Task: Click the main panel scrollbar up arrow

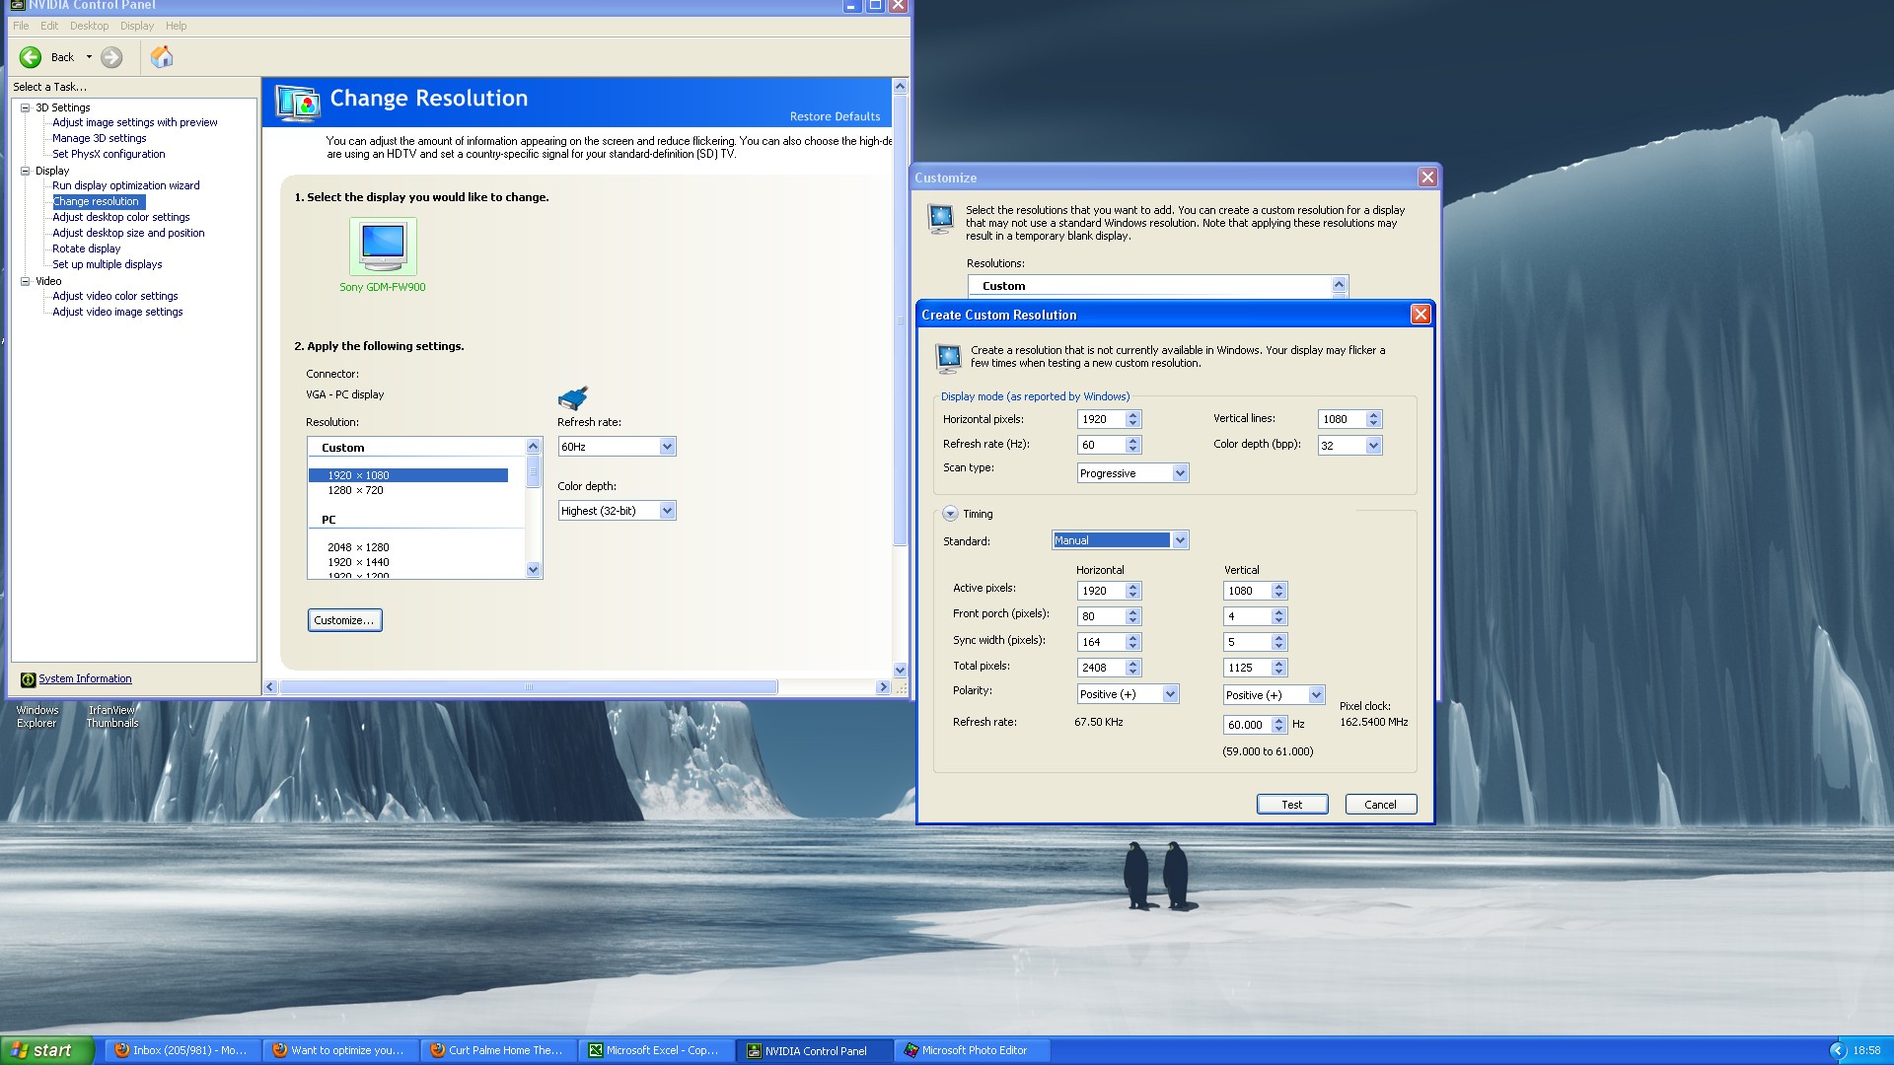Action: (x=900, y=87)
